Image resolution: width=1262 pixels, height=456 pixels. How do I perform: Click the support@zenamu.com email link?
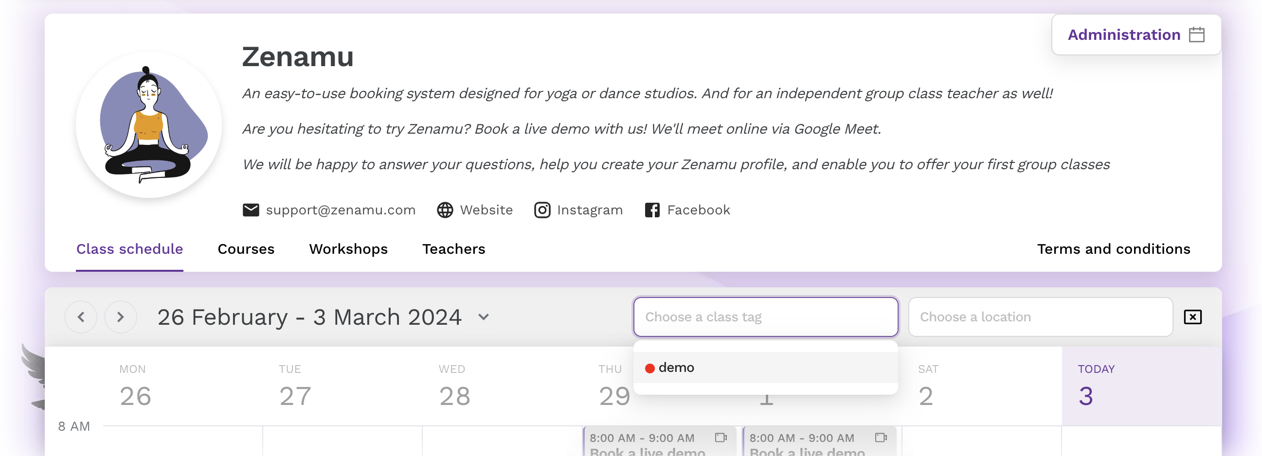(341, 210)
